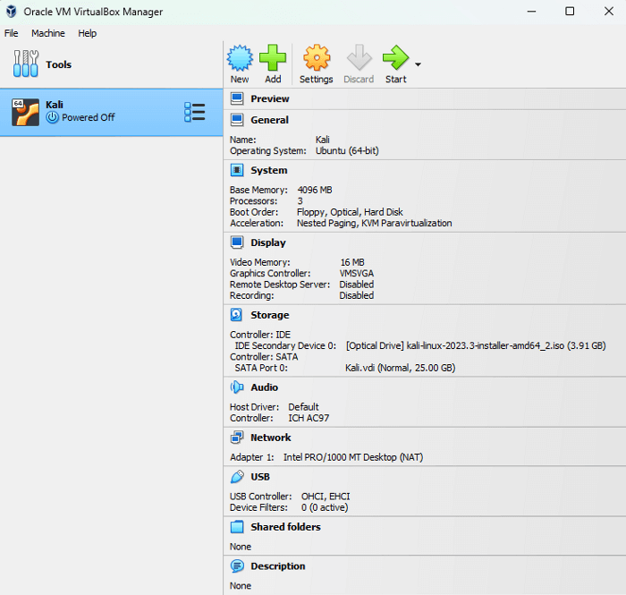Open Settings via the orange gear icon
The image size is (626, 595).
tap(317, 58)
